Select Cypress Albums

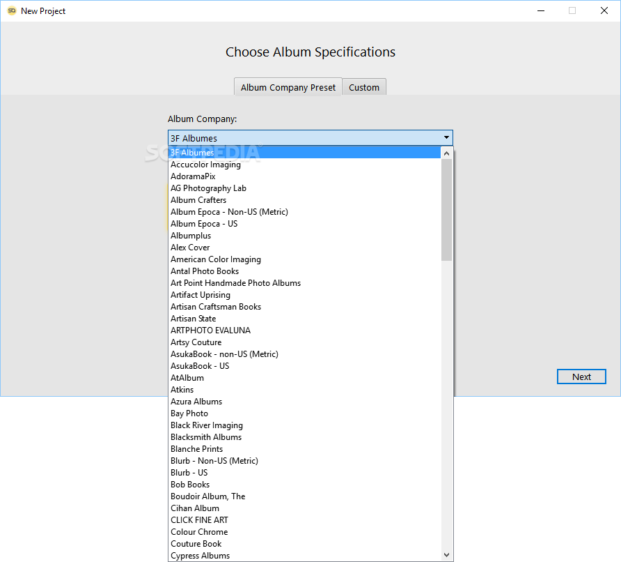coord(304,556)
